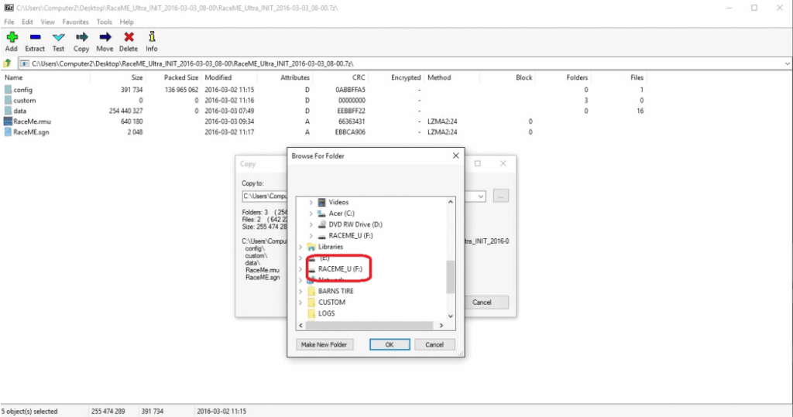Click the Make New Folder button

click(x=323, y=344)
